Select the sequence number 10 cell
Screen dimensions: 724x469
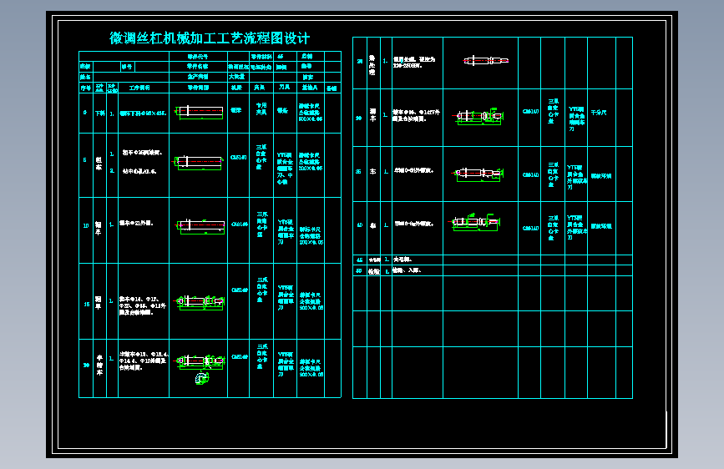point(86,225)
